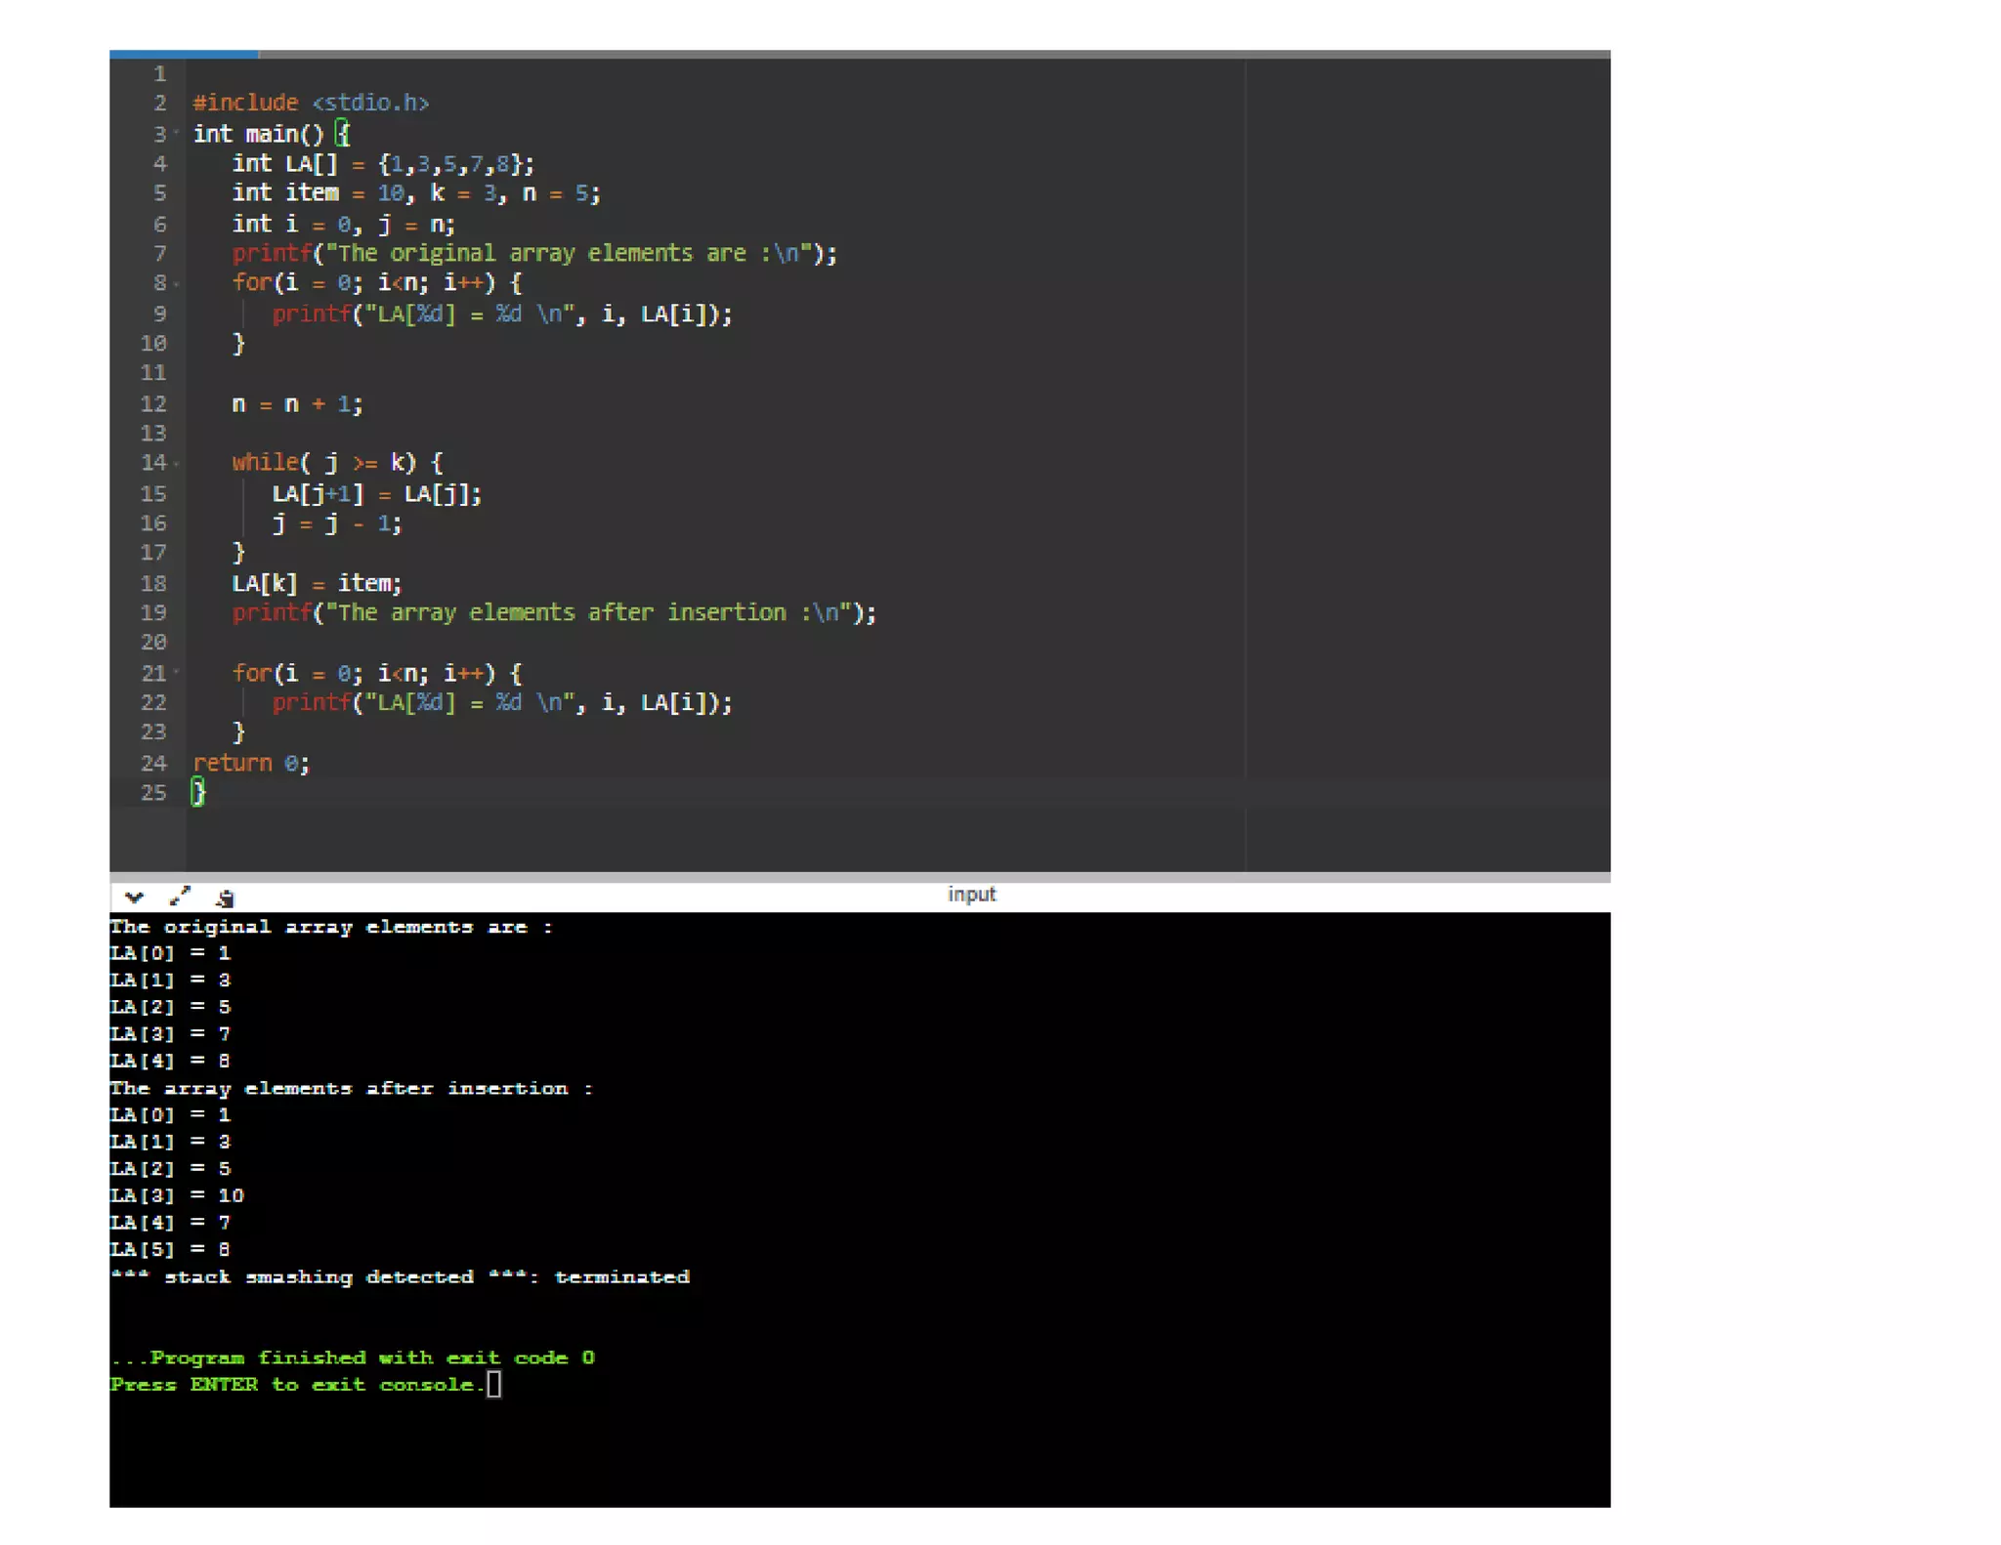
Task: Click the blue active tab strip above editor
Action: point(184,55)
